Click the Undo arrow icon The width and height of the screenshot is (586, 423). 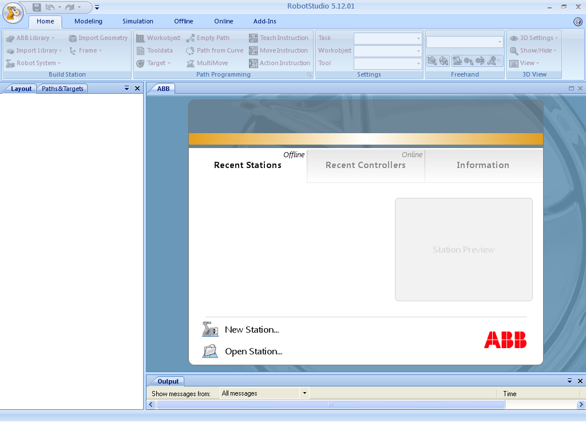50,7
